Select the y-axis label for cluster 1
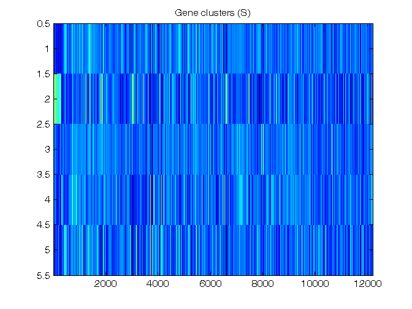The image size is (412, 309). [x=47, y=49]
